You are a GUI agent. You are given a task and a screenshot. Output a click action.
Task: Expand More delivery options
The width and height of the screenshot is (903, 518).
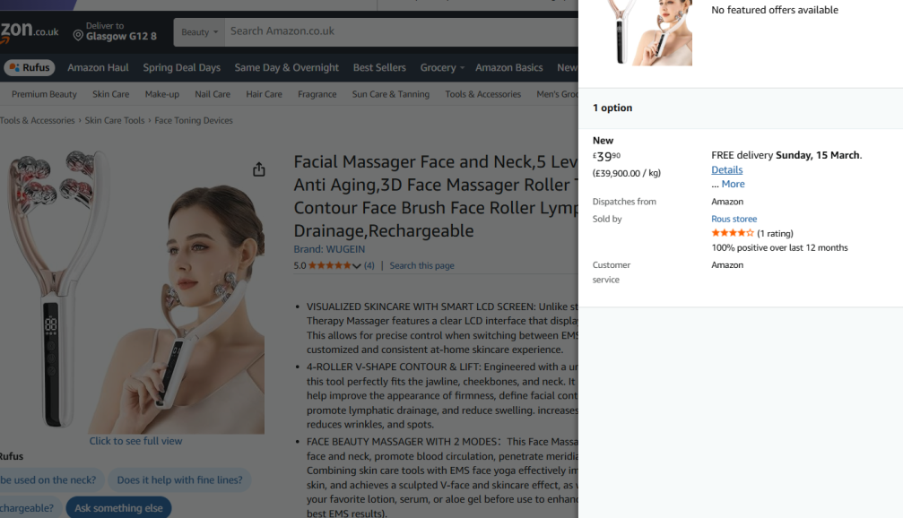pos(733,185)
